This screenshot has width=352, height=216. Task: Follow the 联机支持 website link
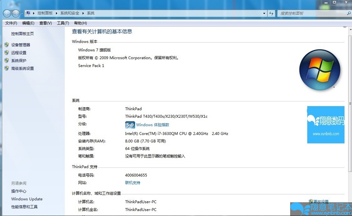pos(133,183)
